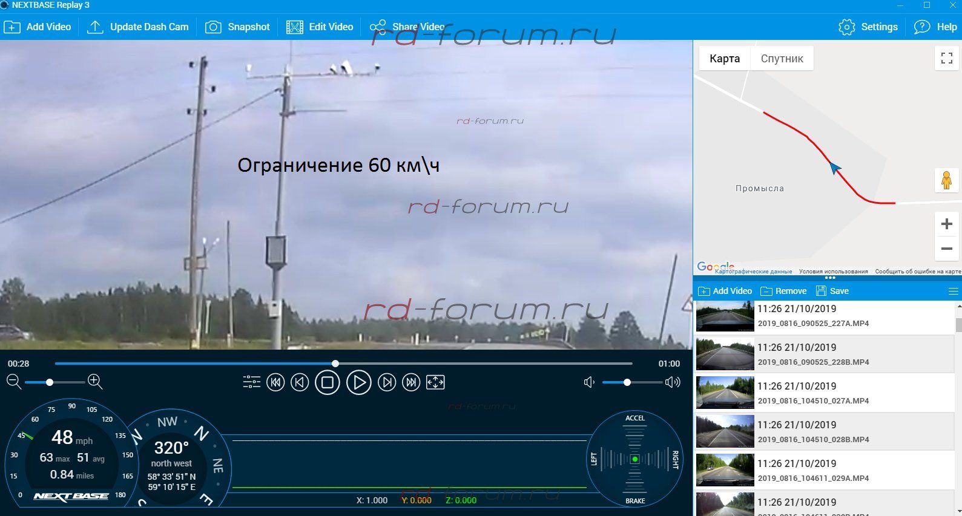Click the zoom out magnifier icon
The height and width of the screenshot is (516, 962).
pyautogui.click(x=13, y=381)
